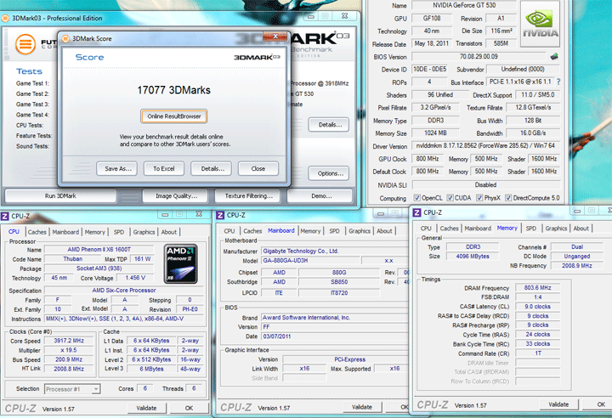Image resolution: width=612 pixels, height=418 pixels.
Task: Toggle the OpenCL checkbox in GPU-Z
Action: (x=416, y=198)
